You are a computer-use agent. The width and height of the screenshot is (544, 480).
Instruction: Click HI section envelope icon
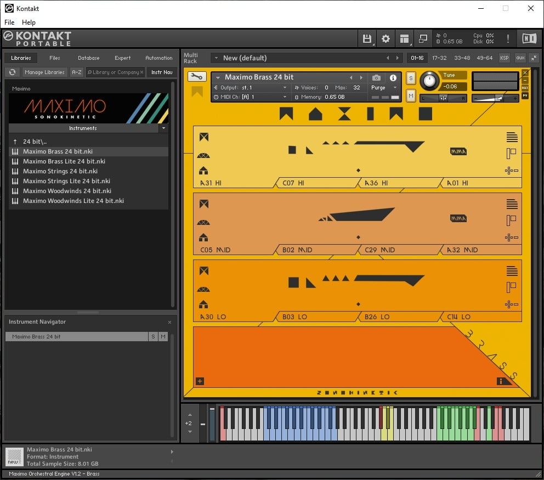point(203,137)
